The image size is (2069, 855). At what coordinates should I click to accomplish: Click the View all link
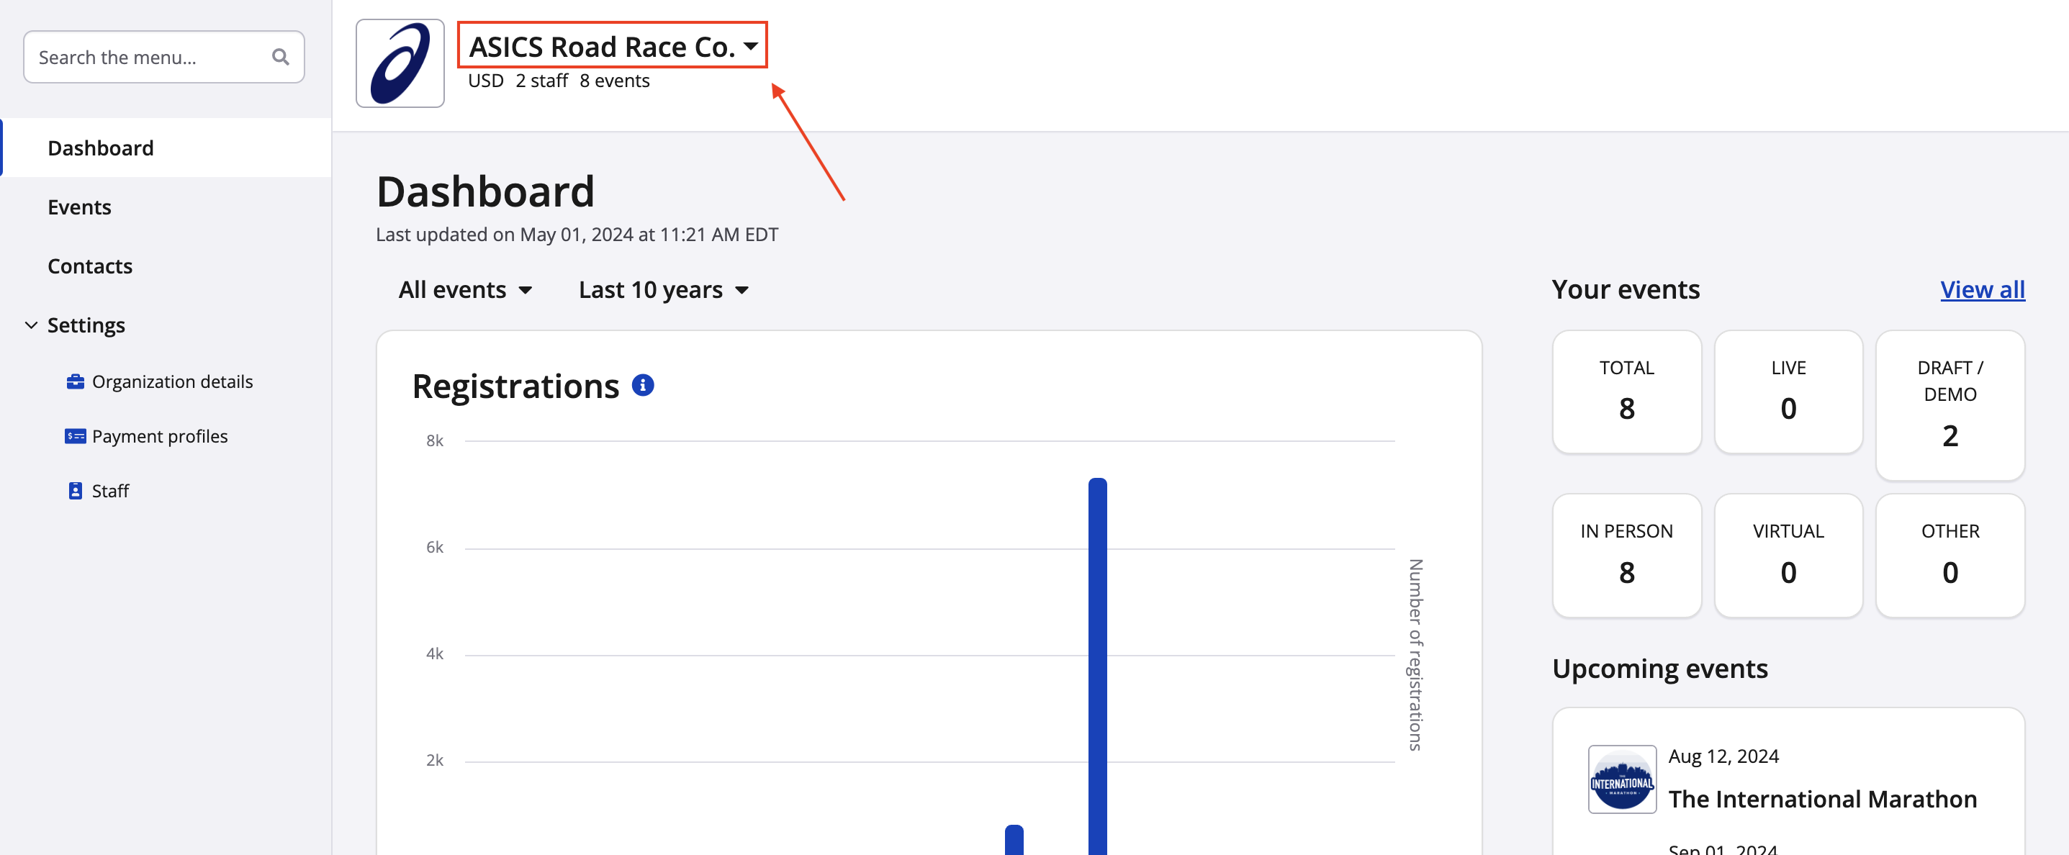click(x=1981, y=289)
